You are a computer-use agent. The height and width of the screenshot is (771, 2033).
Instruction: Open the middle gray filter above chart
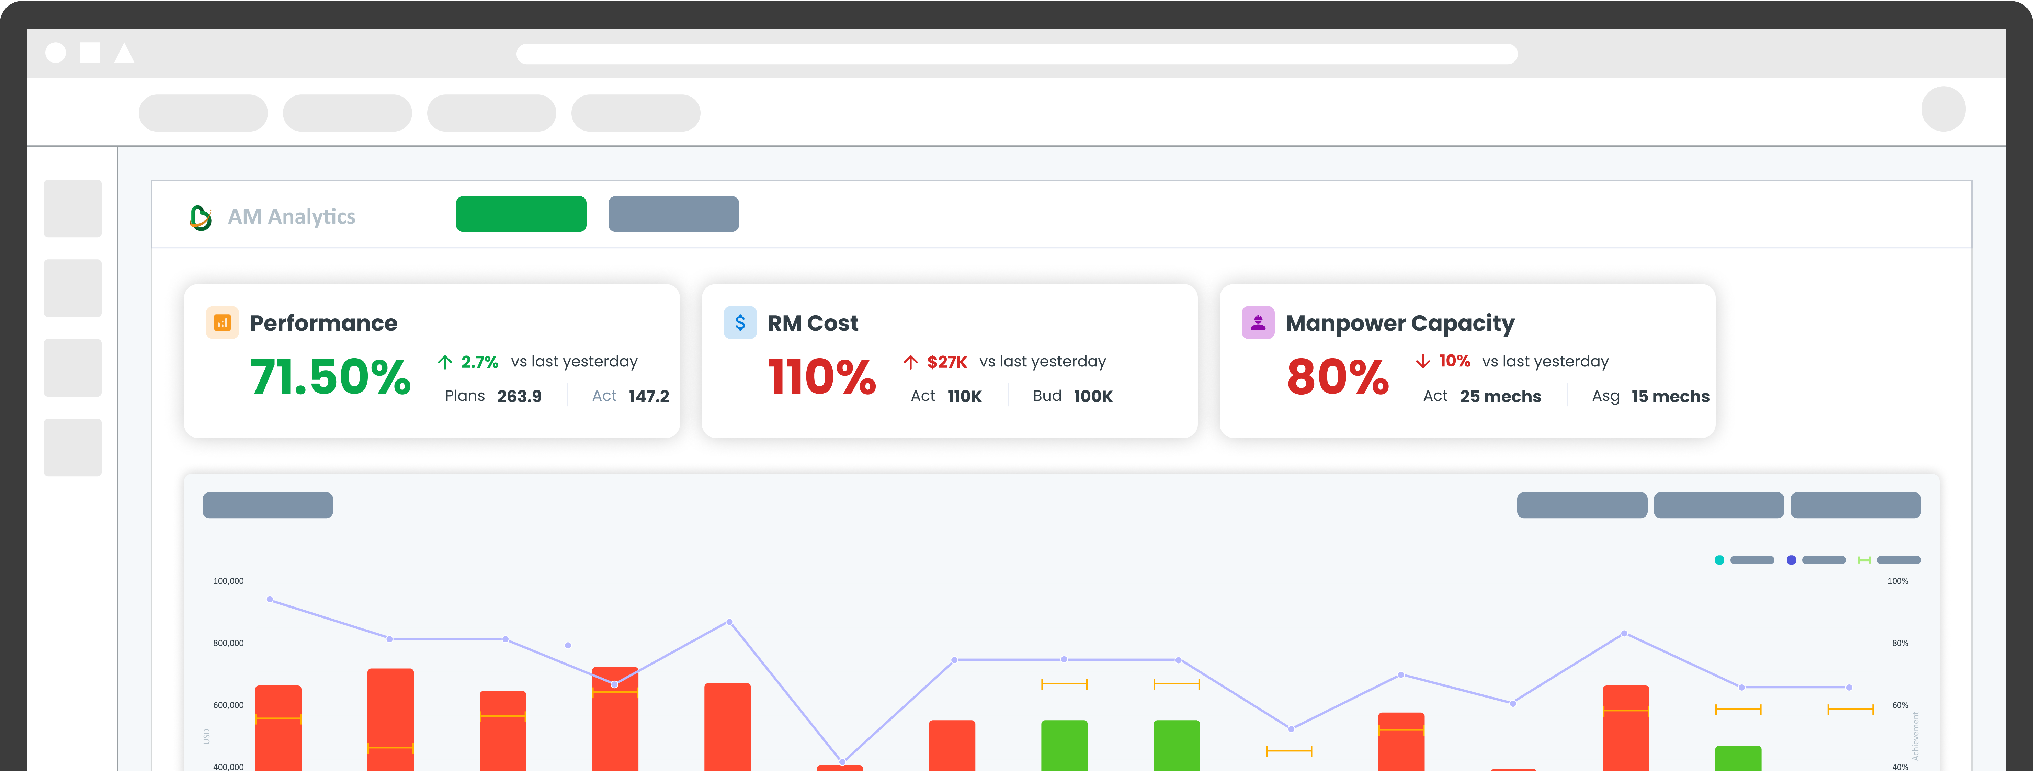point(1718,505)
